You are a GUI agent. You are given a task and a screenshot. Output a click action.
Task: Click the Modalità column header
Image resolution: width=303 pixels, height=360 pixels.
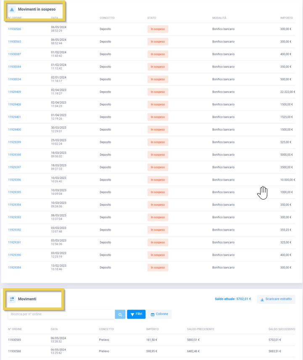pos(219,18)
